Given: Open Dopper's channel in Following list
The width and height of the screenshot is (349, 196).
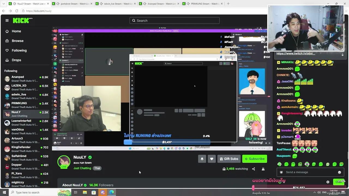Looking at the screenshot, I should click(26, 167).
